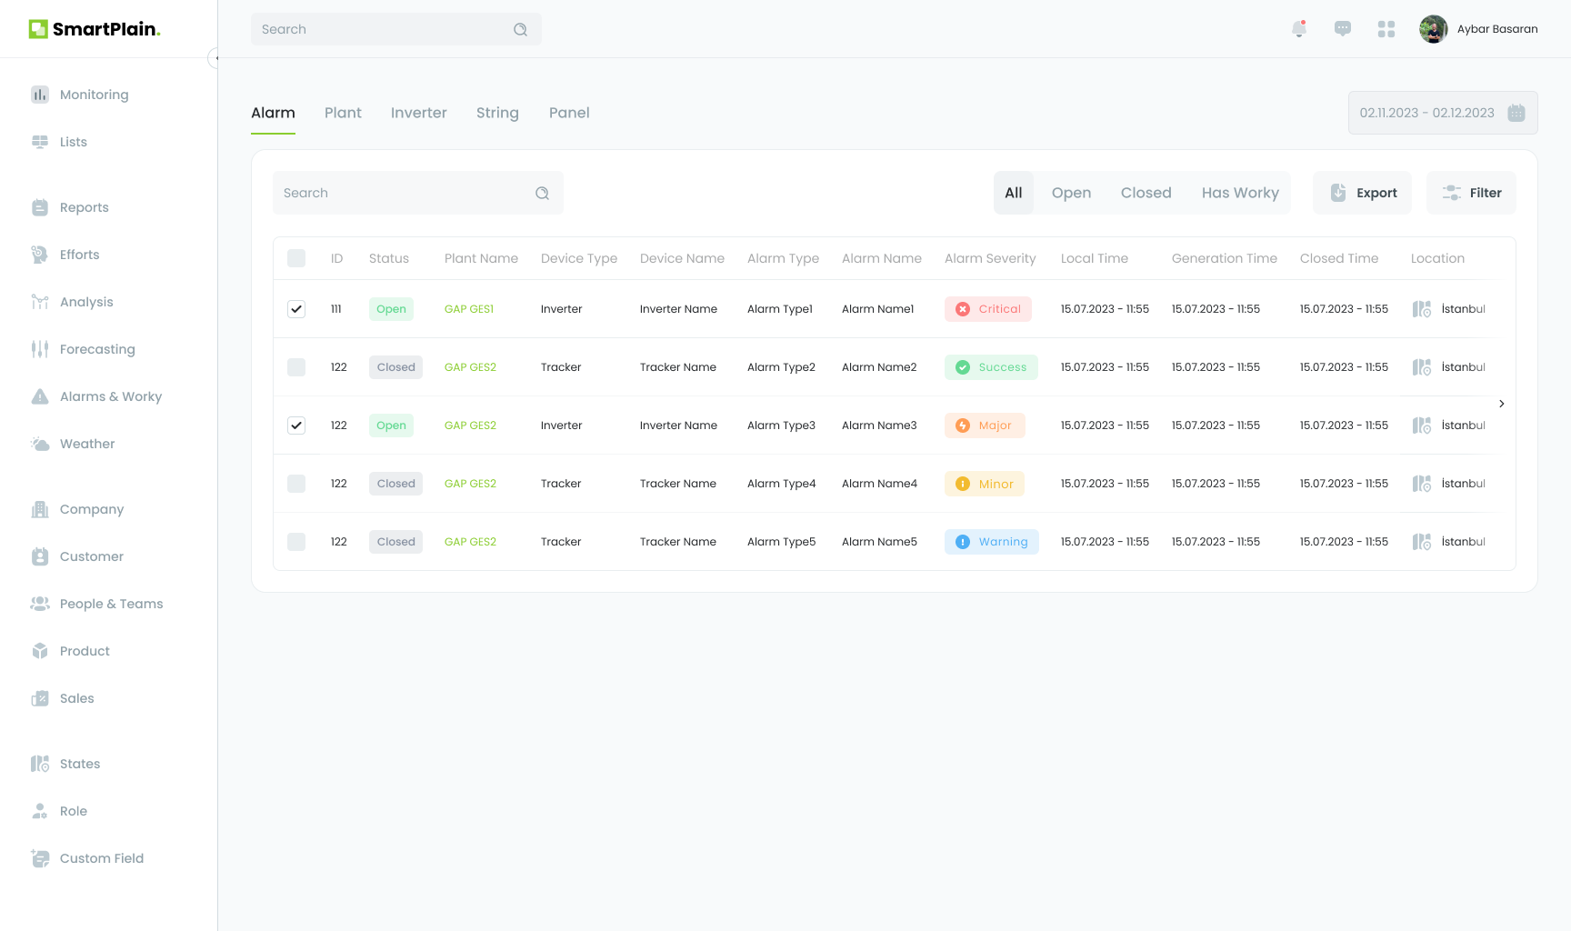Open the chat messages icon
1571x931 pixels.
(1343, 29)
